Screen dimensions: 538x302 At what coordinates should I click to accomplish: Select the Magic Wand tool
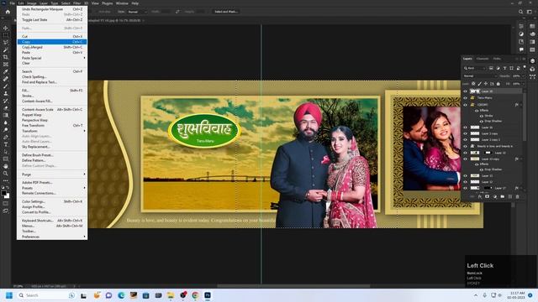[6, 50]
